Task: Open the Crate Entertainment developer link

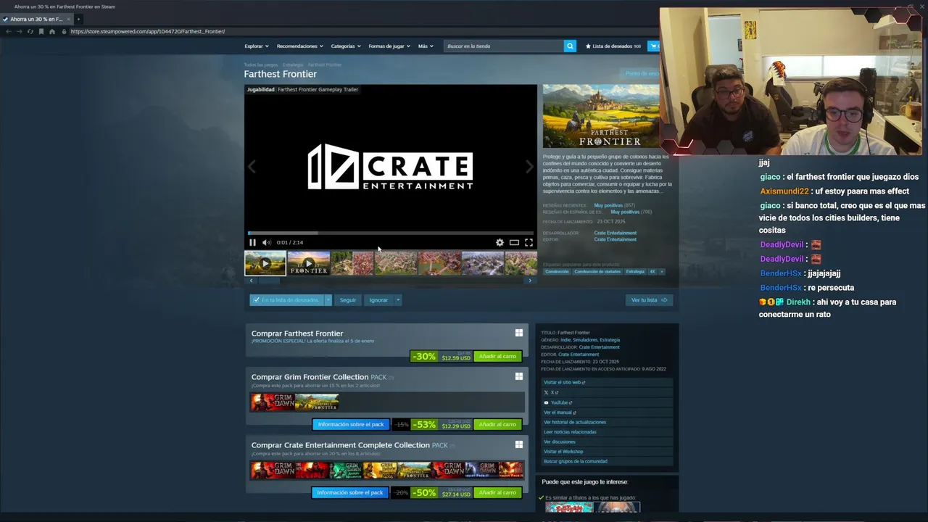Action: [x=615, y=233]
